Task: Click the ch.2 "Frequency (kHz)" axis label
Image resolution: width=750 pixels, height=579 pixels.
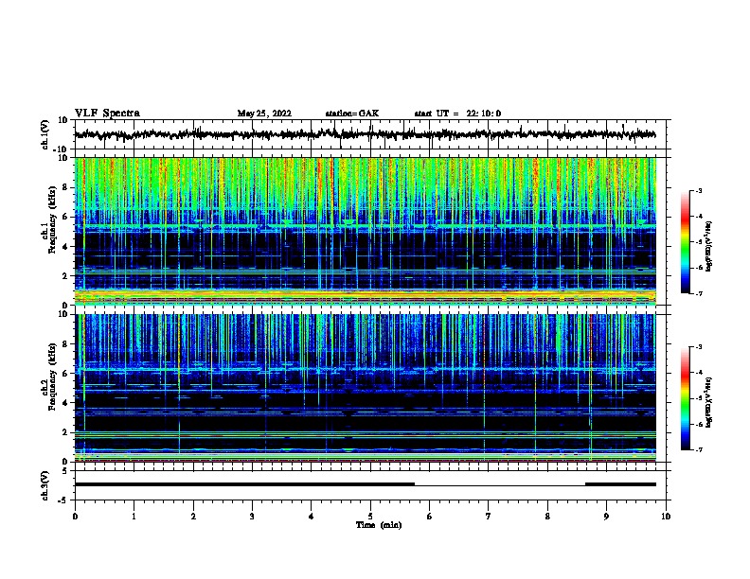Action: pyautogui.click(x=53, y=377)
